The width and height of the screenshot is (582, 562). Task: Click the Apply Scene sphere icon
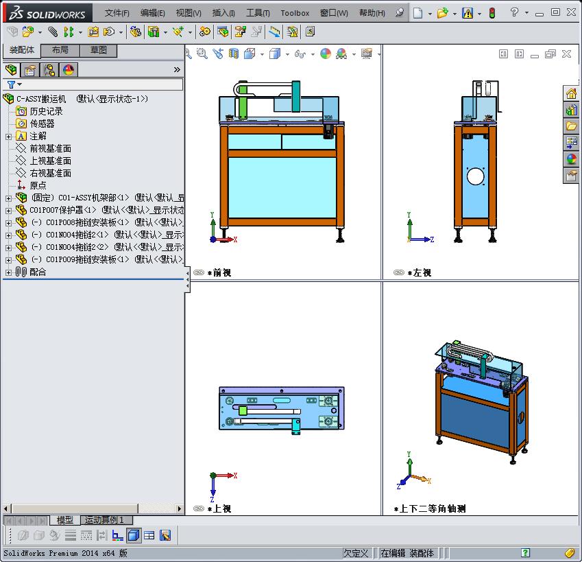341,54
